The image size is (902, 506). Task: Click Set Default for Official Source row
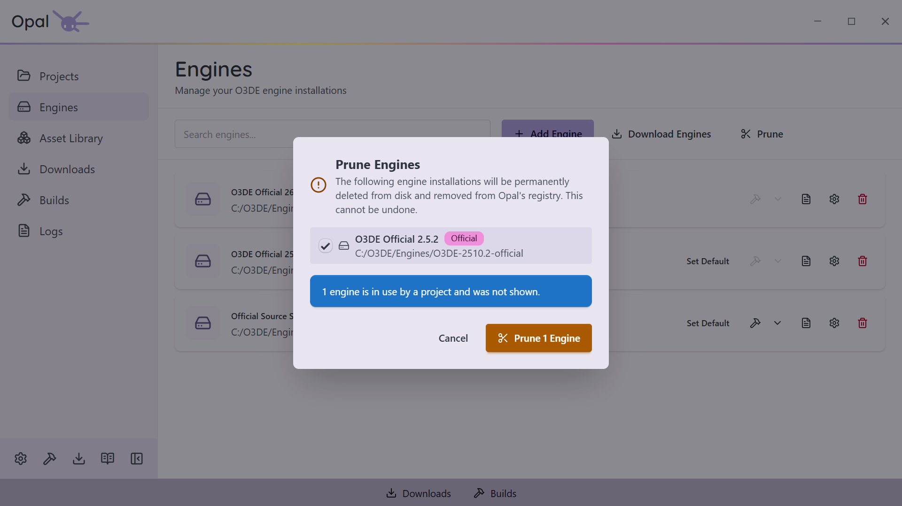pos(708,323)
